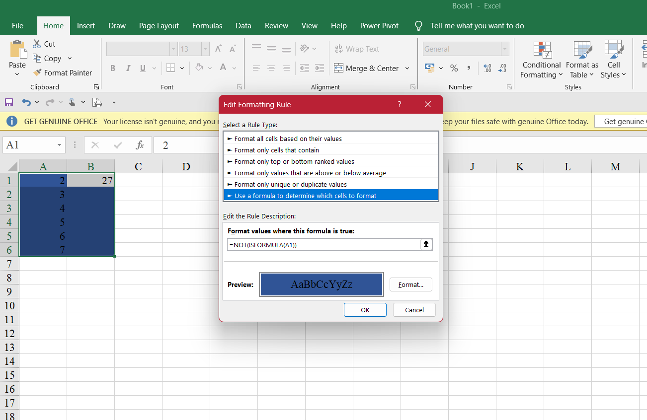The width and height of the screenshot is (647, 420).
Task: Open the File tab
Action: click(17, 26)
